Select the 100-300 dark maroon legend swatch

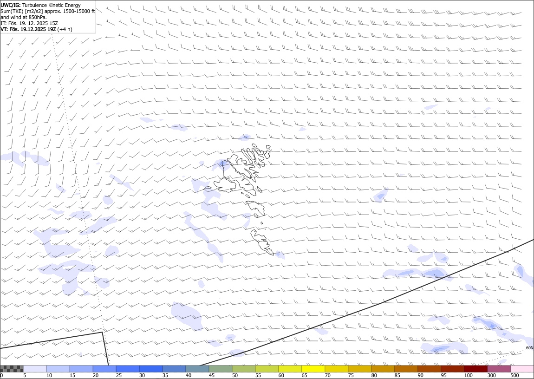475,369
